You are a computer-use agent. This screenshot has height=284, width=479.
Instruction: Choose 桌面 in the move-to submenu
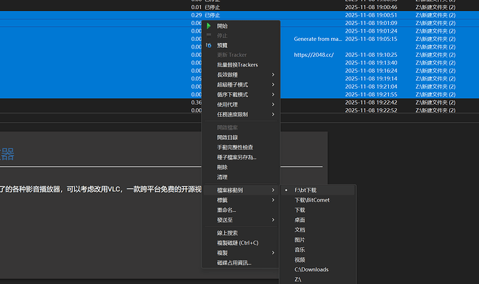(300, 220)
